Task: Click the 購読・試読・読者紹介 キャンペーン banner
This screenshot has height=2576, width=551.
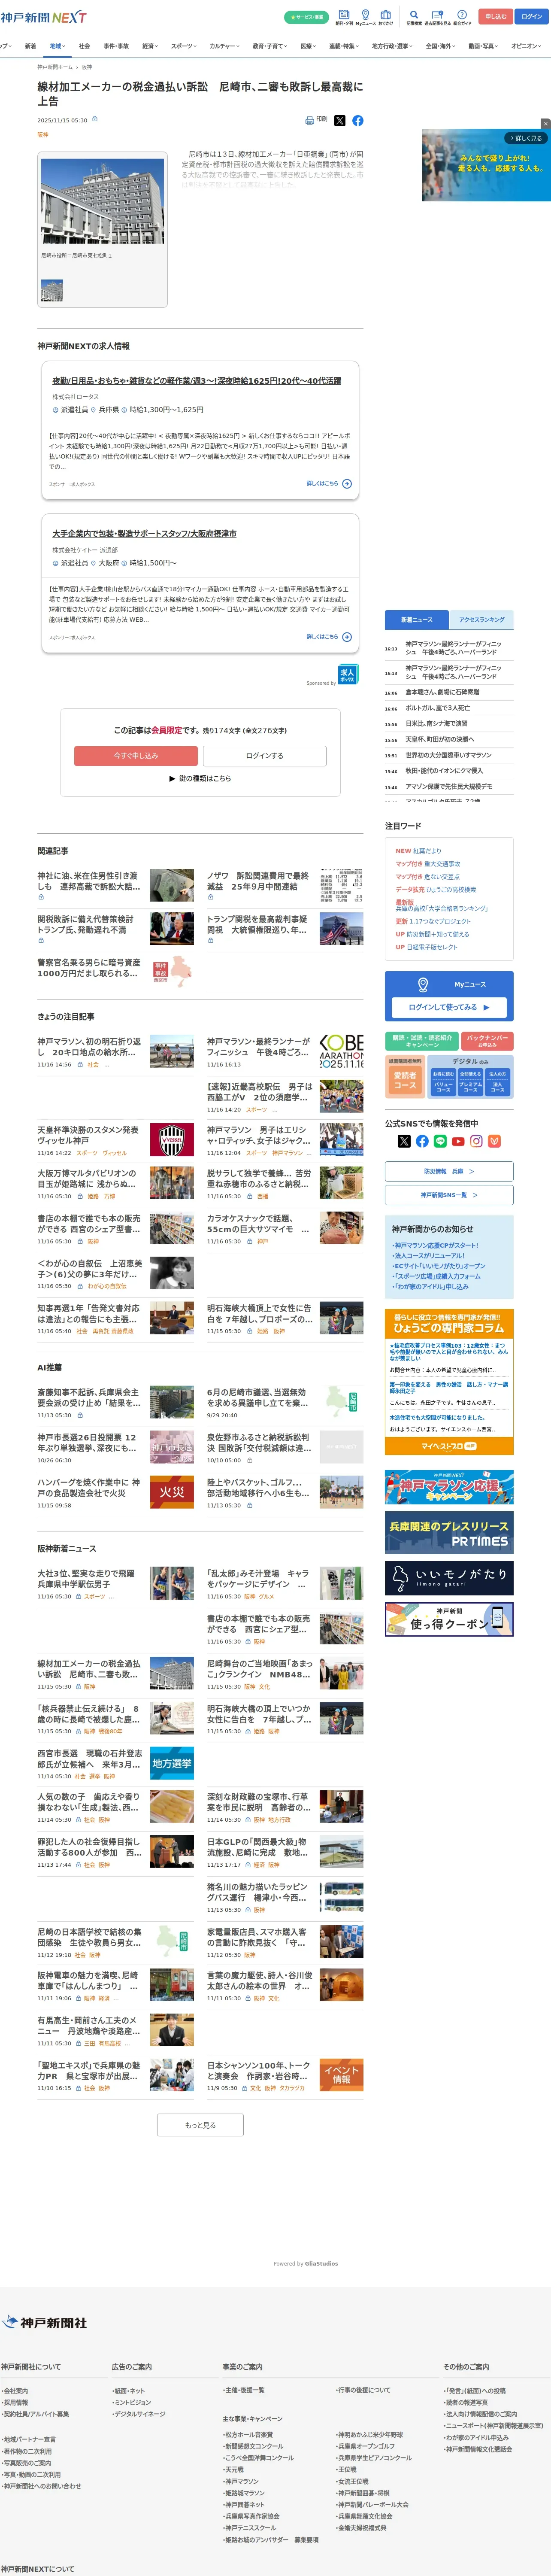Action: point(422,1041)
